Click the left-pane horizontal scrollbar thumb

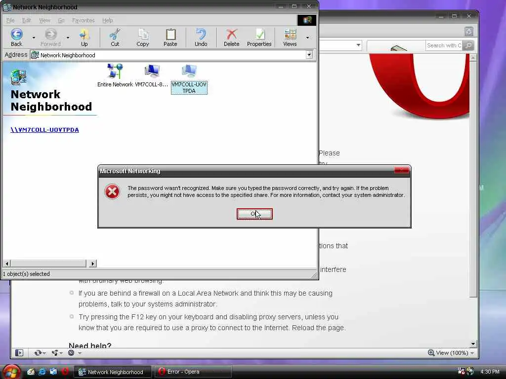(x=48, y=264)
